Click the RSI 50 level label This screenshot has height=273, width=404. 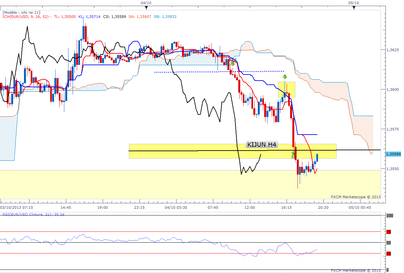tap(389, 243)
